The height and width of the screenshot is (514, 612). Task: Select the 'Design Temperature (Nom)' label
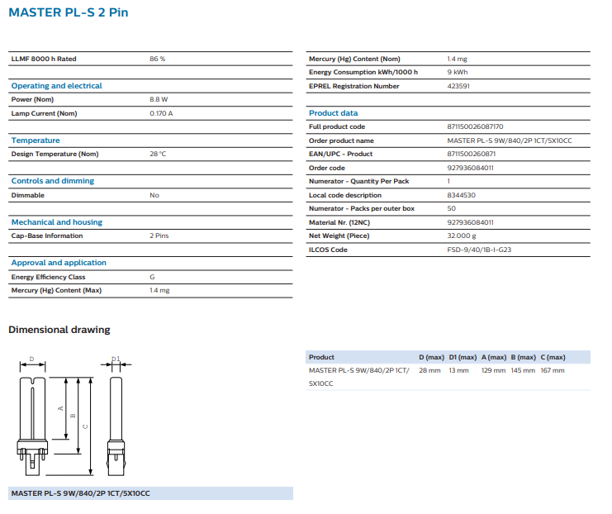(x=55, y=155)
